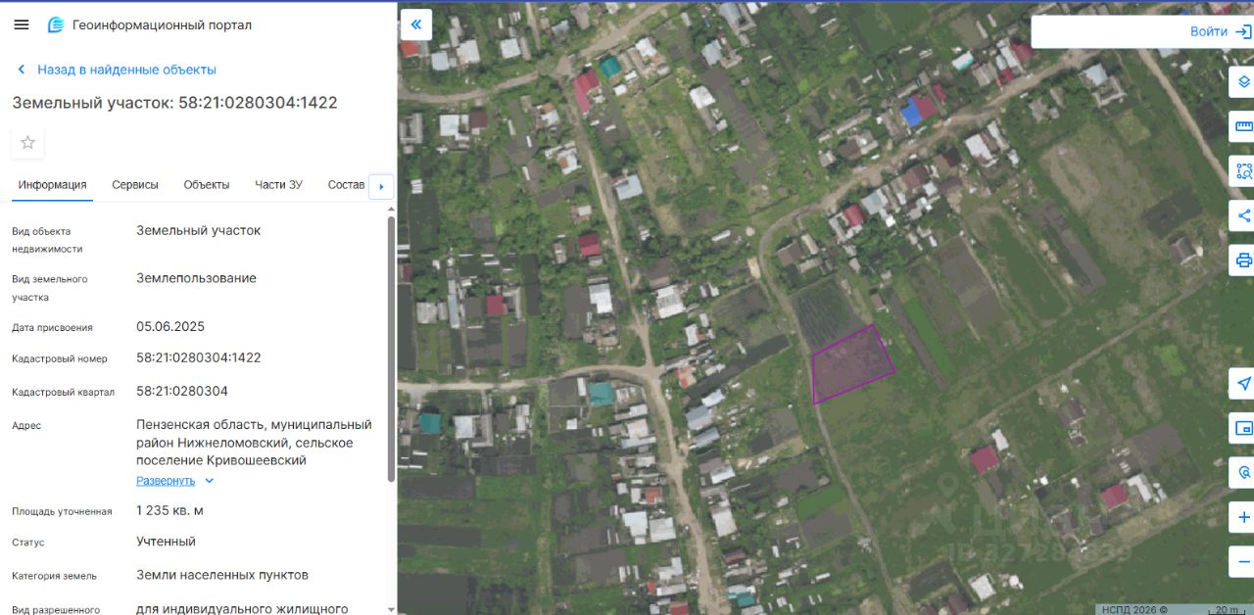
Task: Locate my position with the navigation arrow
Action: tap(1242, 384)
